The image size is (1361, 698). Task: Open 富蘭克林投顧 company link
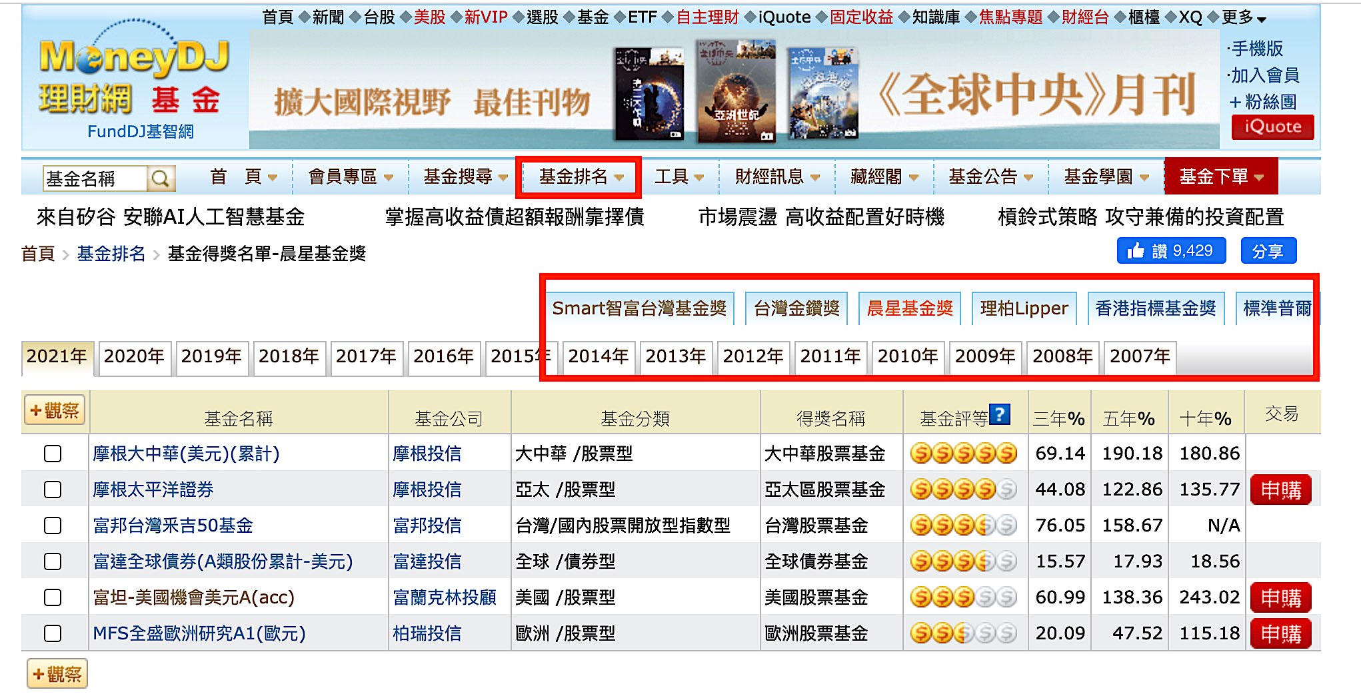click(445, 598)
